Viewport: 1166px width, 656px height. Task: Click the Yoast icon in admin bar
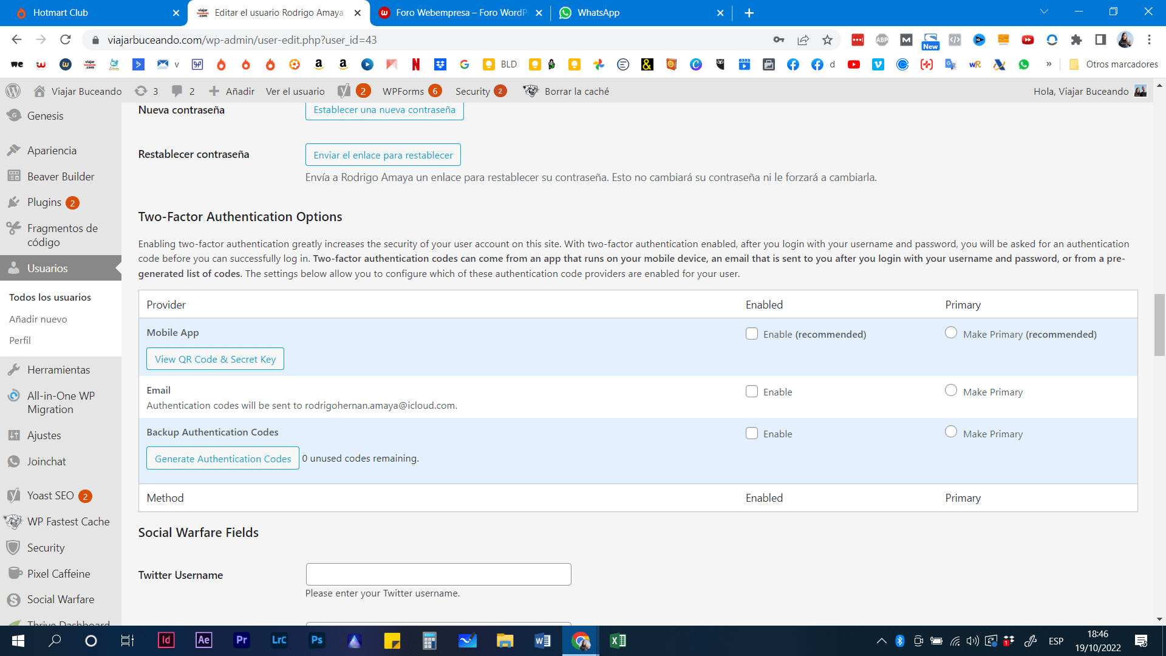tap(344, 91)
